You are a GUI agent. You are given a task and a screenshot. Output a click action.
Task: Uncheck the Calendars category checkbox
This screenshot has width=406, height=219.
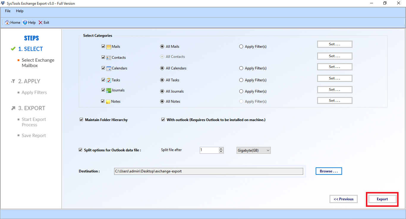(103, 68)
